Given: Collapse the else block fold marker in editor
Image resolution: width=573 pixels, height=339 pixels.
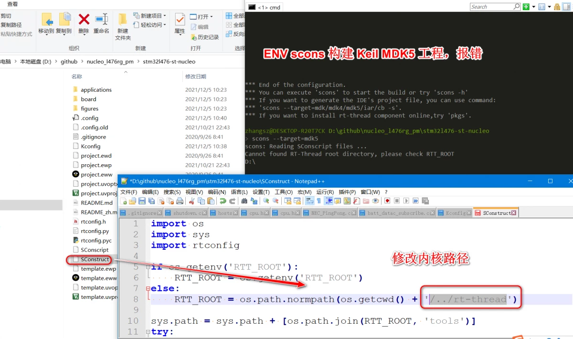Looking at the screenshot, I should point(148,288).
